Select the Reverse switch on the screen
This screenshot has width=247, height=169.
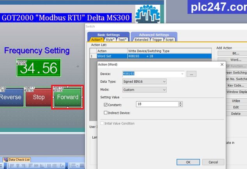(x=11, y=97)
